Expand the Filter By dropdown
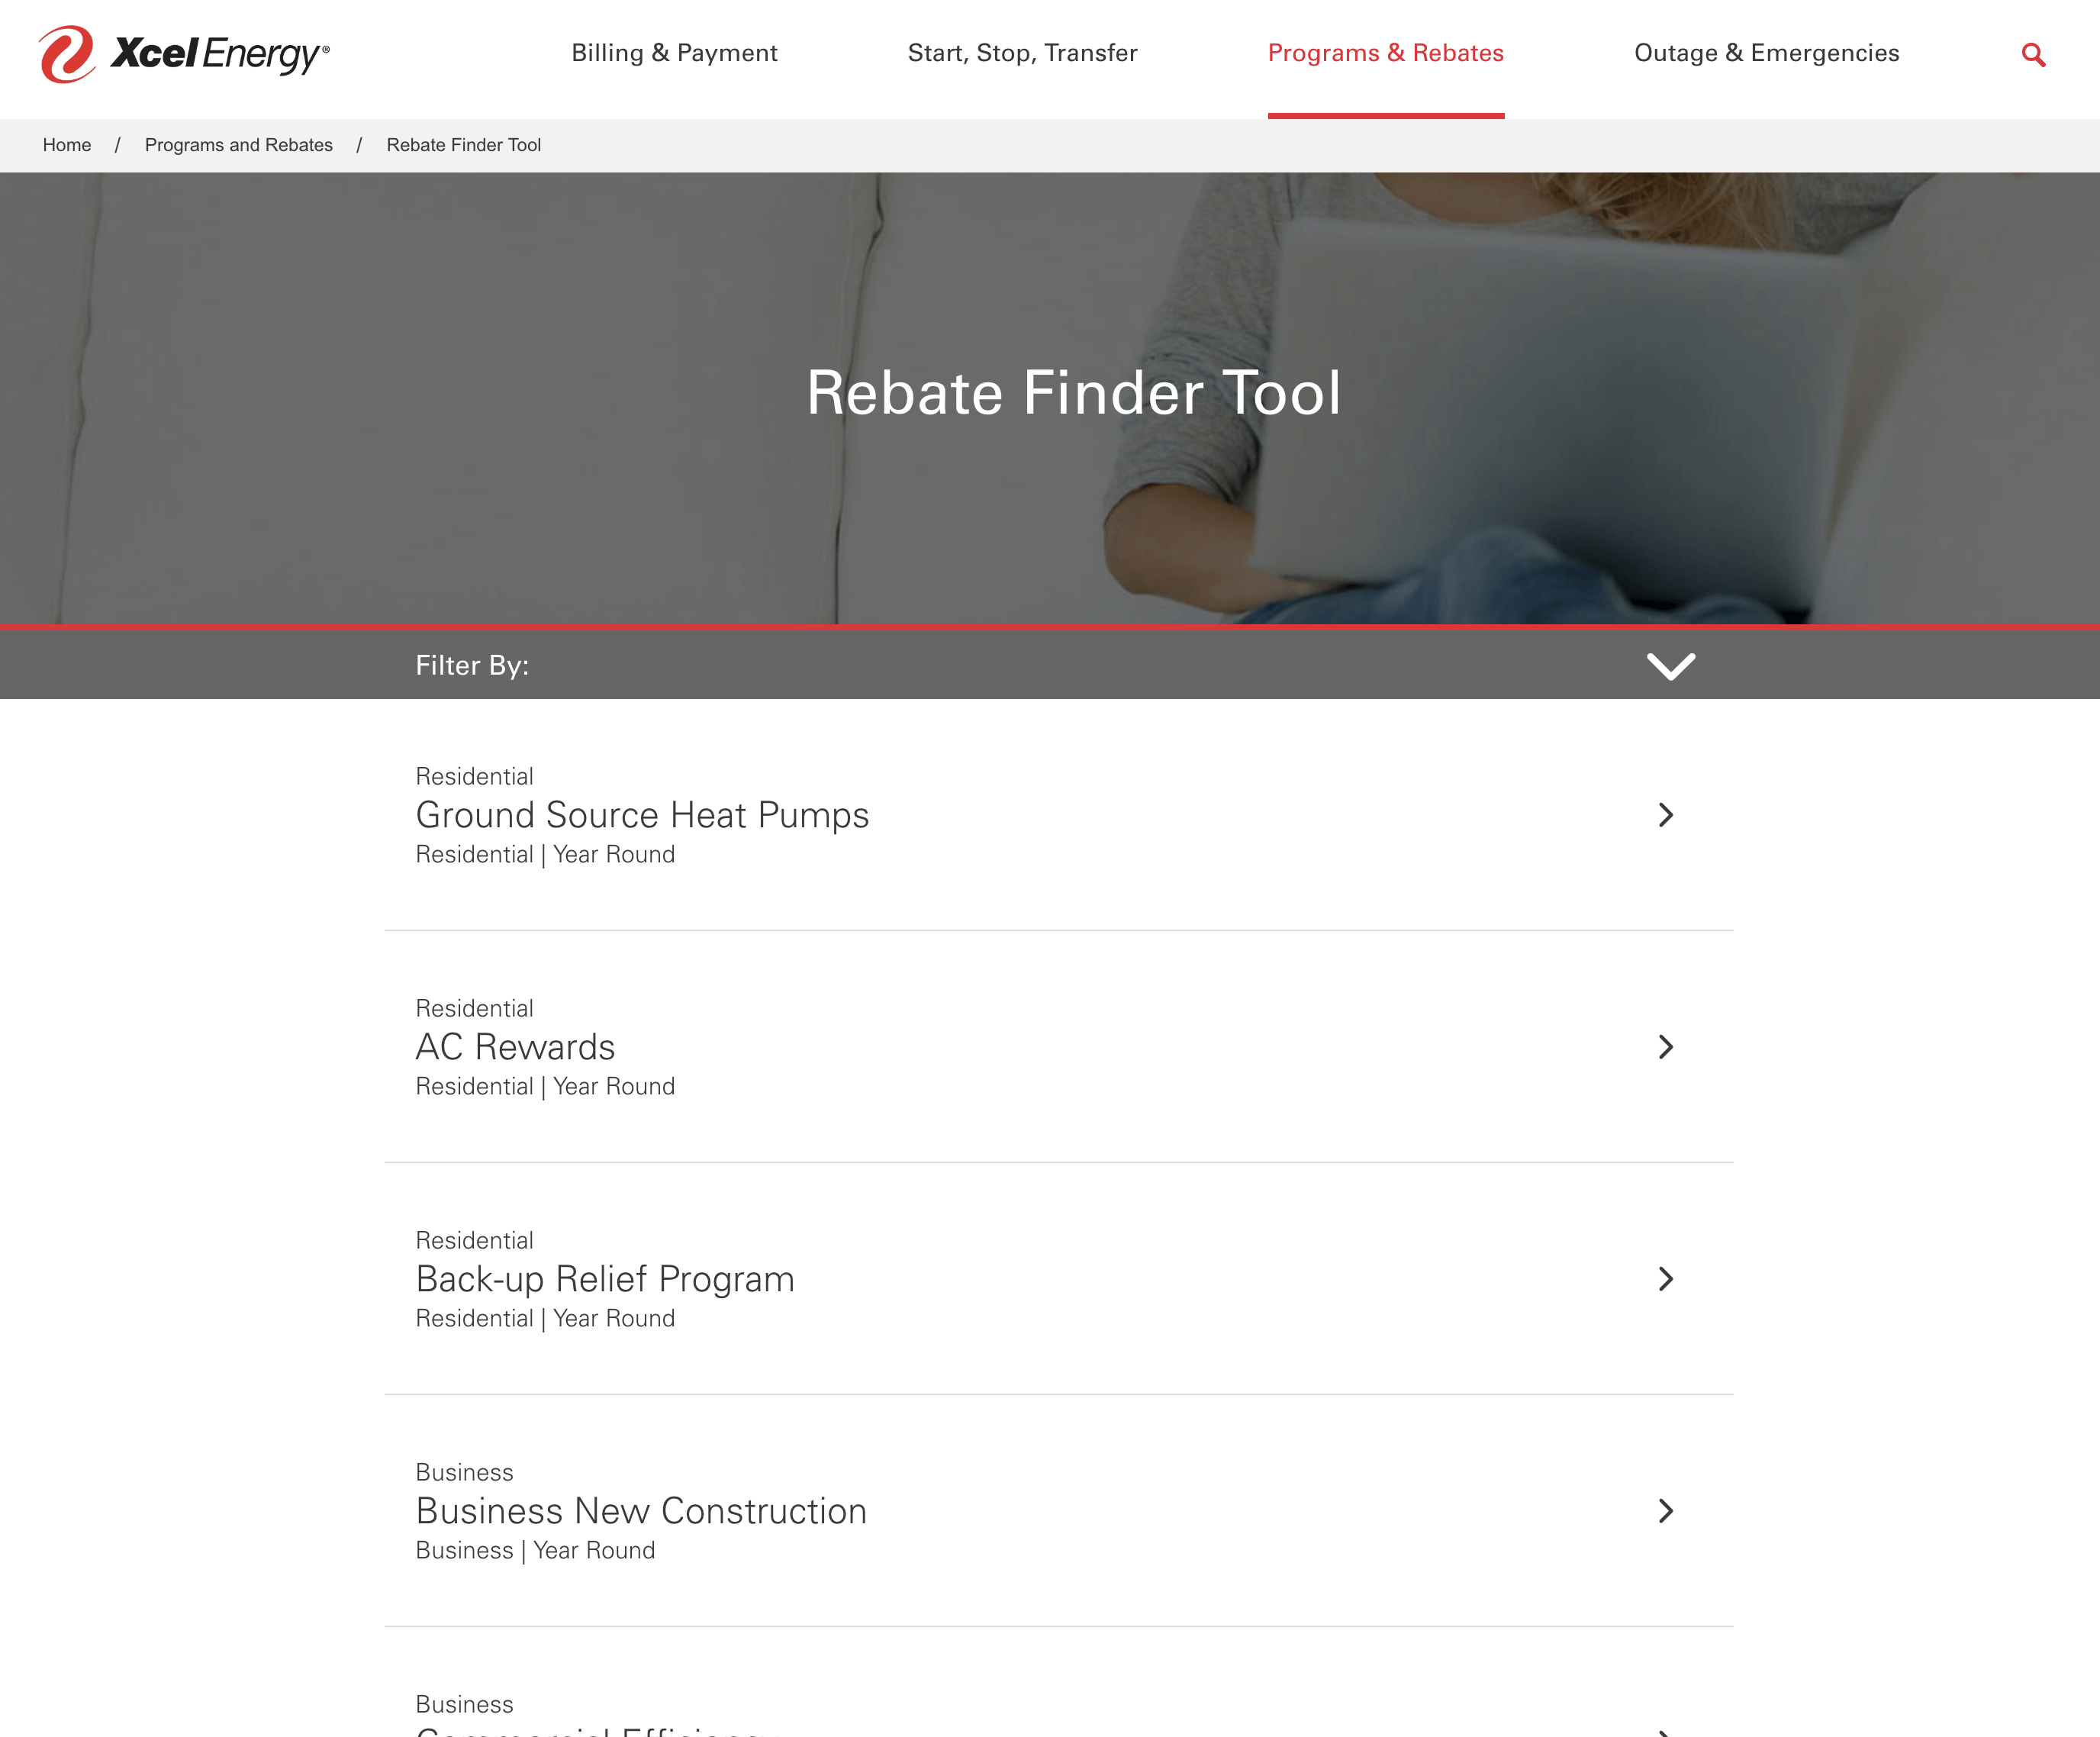The image size is (2100, 1737). 1667,665
